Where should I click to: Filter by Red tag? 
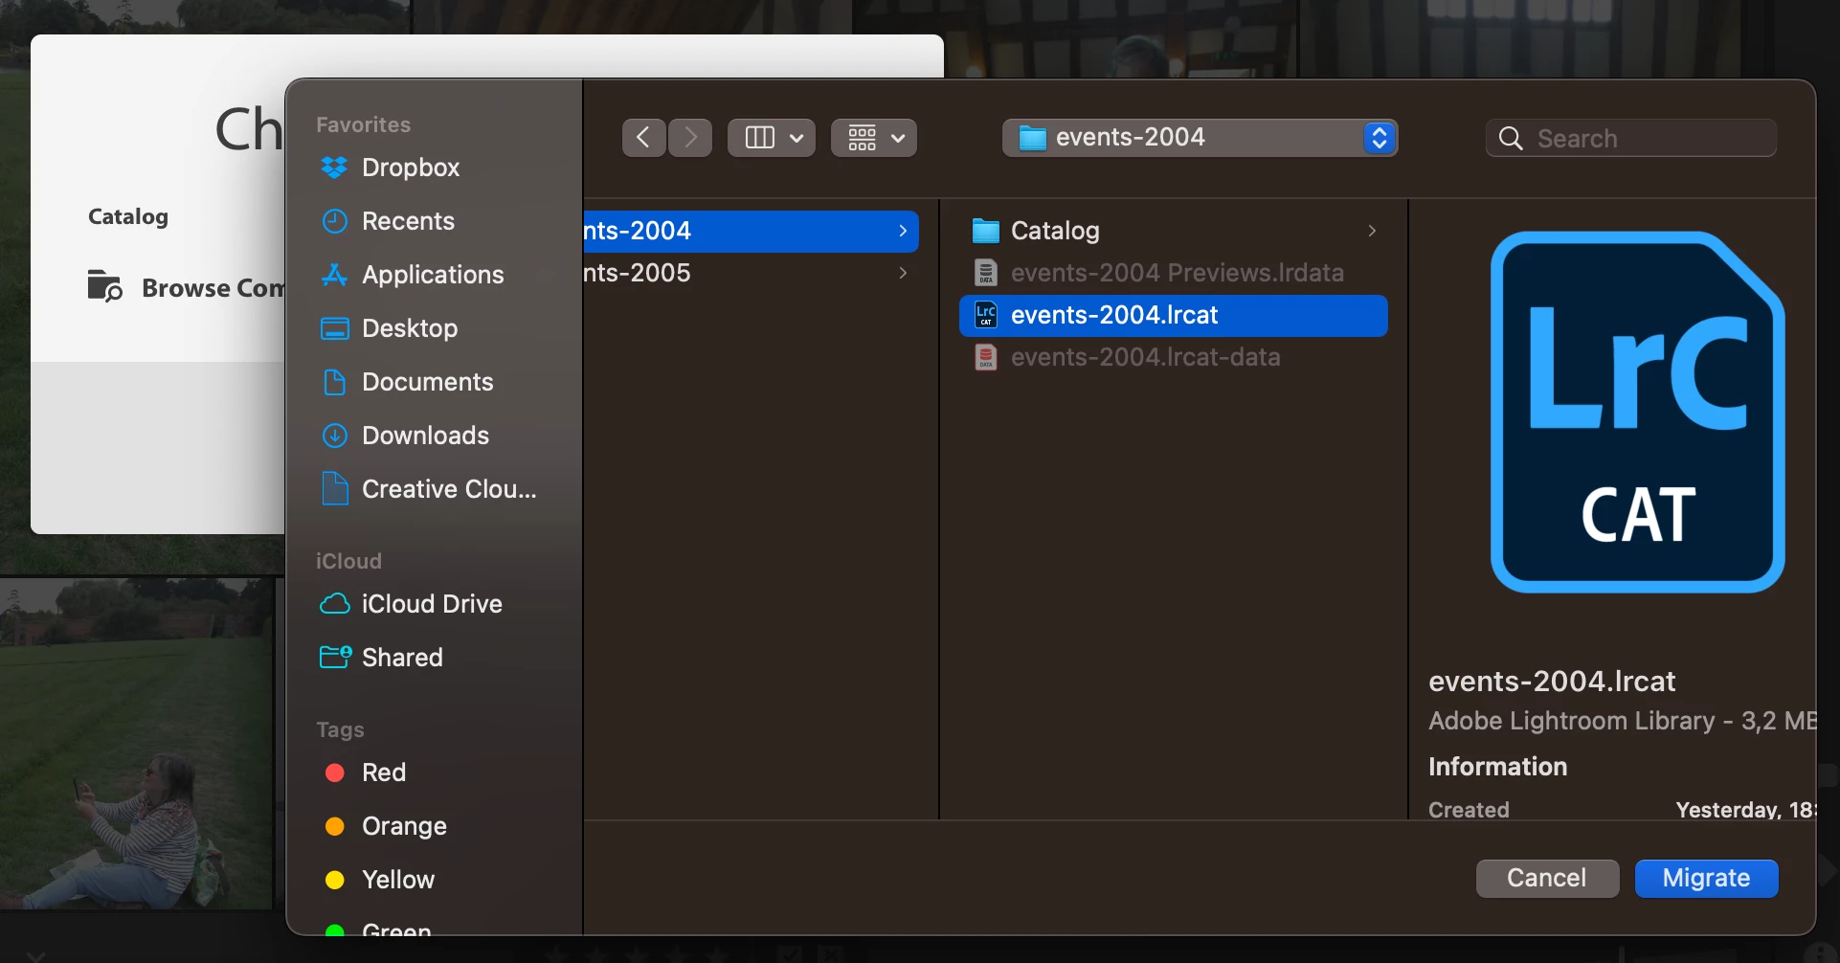(366, 773)
